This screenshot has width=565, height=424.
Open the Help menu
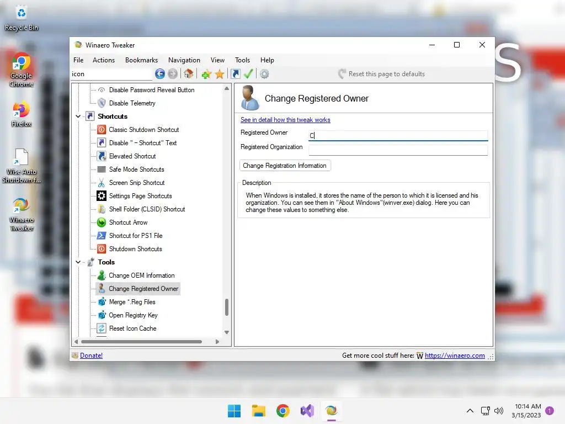(x=268, y=60)
